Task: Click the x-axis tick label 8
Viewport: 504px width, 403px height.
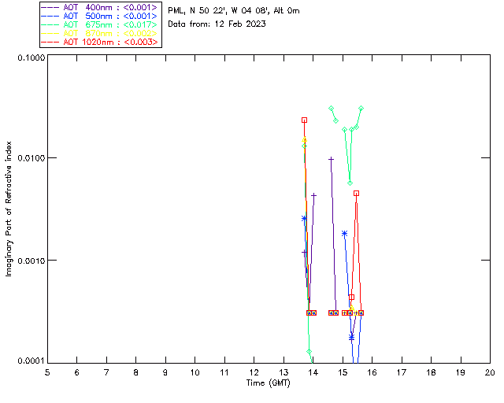Action: click(136, 372)
